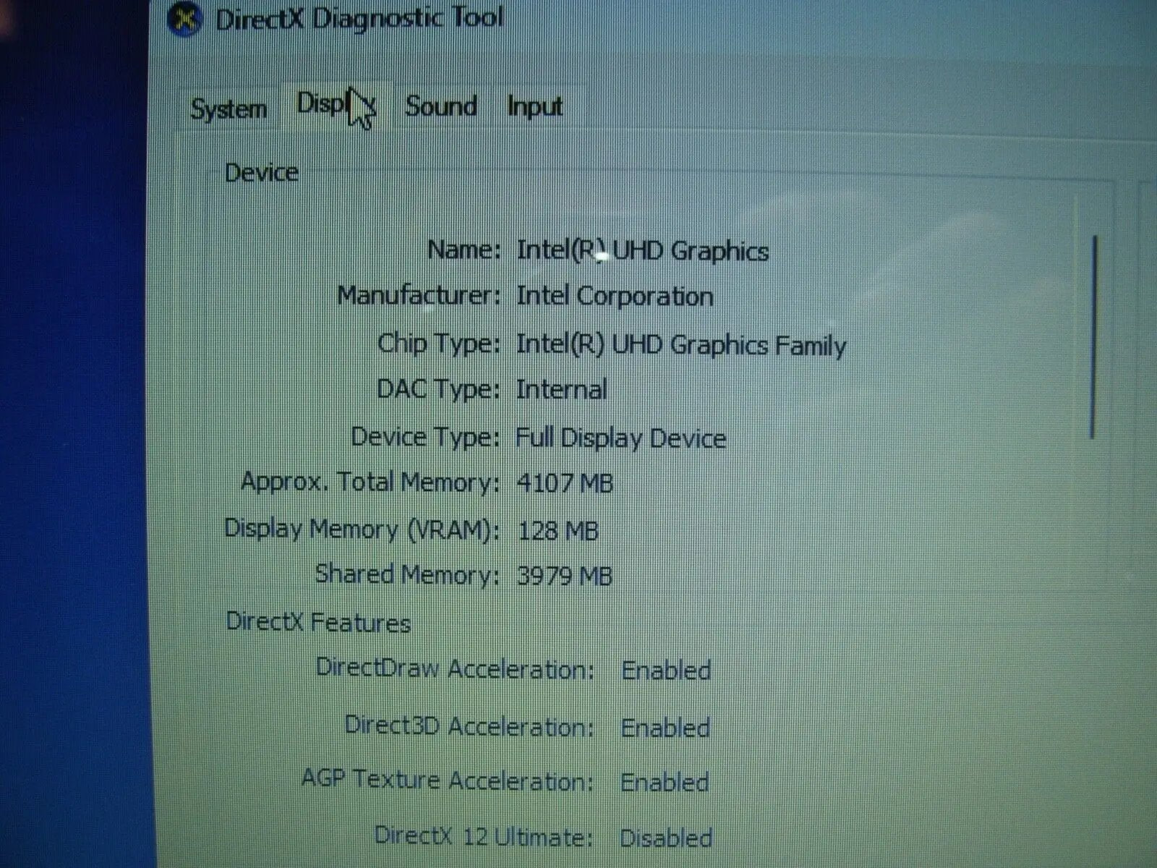Click the DirectX 12 Ultimate Disabled status
Viewport: 1157px width, 868px height.
666,838
